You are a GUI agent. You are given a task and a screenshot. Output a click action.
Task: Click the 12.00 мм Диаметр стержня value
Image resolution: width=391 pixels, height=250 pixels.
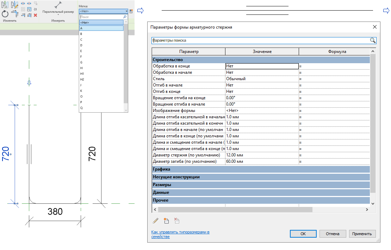pyautogui.click(x=262, y=155)
